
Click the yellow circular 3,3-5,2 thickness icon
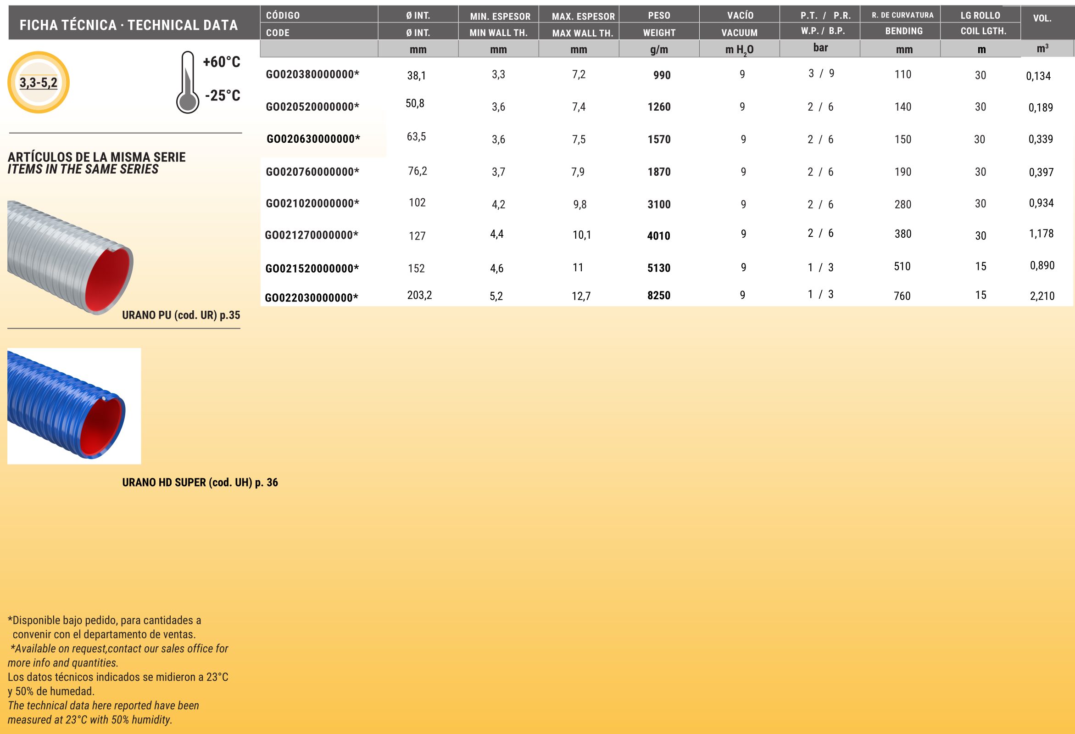point(39,82)
